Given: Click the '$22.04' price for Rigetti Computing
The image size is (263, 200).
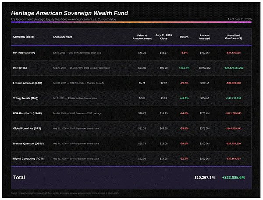Looking at the screenshot, I should click(x=142, y=158).
